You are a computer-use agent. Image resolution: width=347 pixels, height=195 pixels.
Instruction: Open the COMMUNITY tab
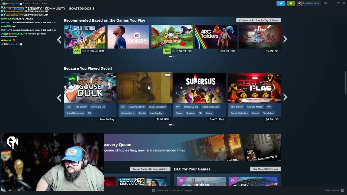[x=55, y=9]
